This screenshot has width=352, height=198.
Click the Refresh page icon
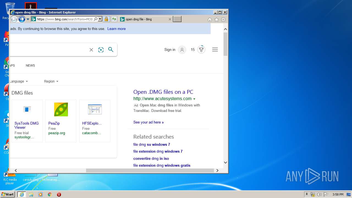(114, 19)
